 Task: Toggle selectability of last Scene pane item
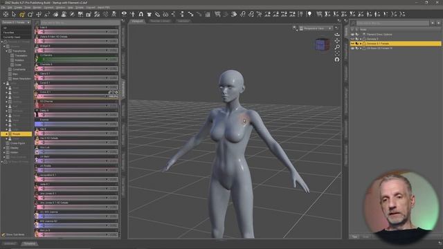(x=357, y=48)
